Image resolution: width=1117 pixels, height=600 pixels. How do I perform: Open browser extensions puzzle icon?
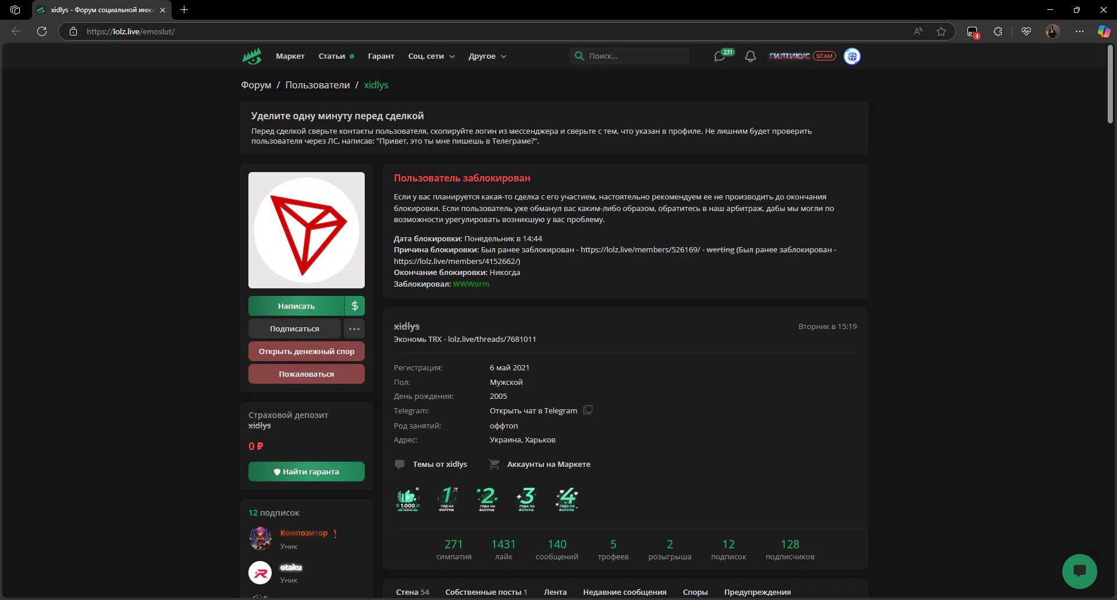coord(998,31)
